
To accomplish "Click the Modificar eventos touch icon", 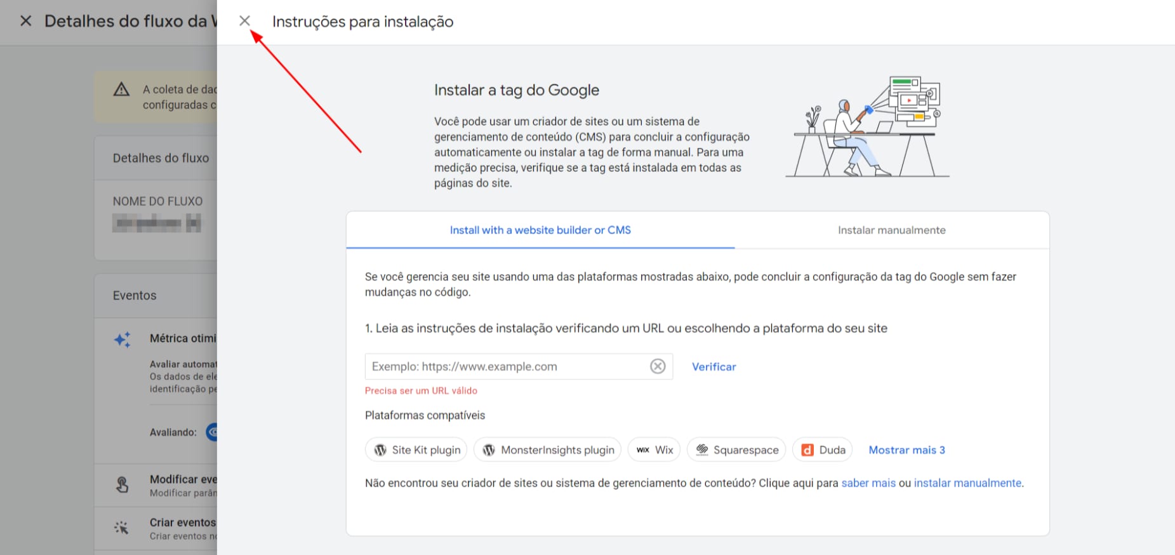I will (122, 485).
